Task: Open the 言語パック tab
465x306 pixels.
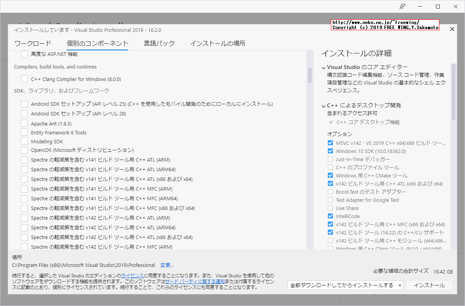Action: point(159,43)
